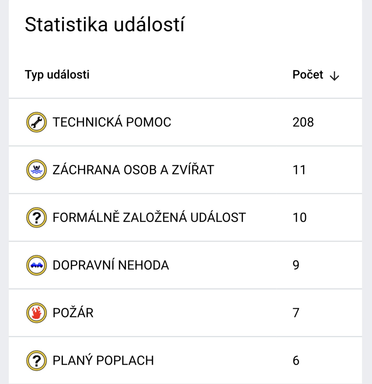The height and width of the screenshot is (384, 372).
Task: Click the question mark icon beside Planý poplach
Action: pos(37,361)
